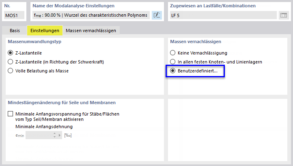293x166 pixels.
Task: Click the Massenumwandlungstyp heading text
Action: pos(34,41)
